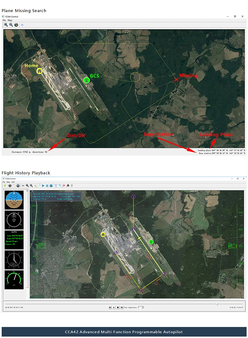Open Map menu in the playback window
The image size is (248, 338).
tap(8, 182)
